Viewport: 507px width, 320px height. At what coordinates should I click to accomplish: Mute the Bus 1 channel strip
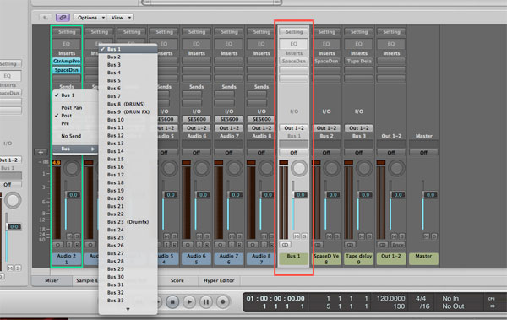[x=297, y=236]
